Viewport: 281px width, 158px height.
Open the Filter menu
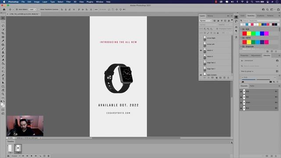pos(68,2)
